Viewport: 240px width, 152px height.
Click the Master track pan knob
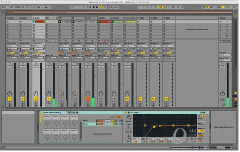tap(222, 93)
